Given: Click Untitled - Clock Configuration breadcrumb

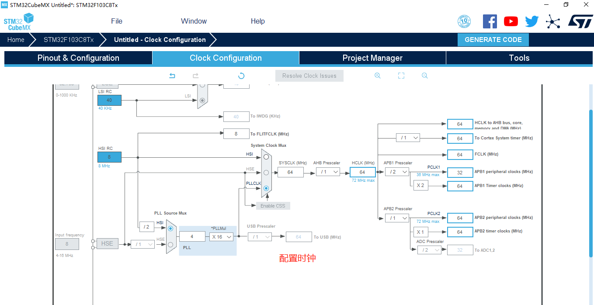Looking at the screenshot, I should [x=160, y=40].
